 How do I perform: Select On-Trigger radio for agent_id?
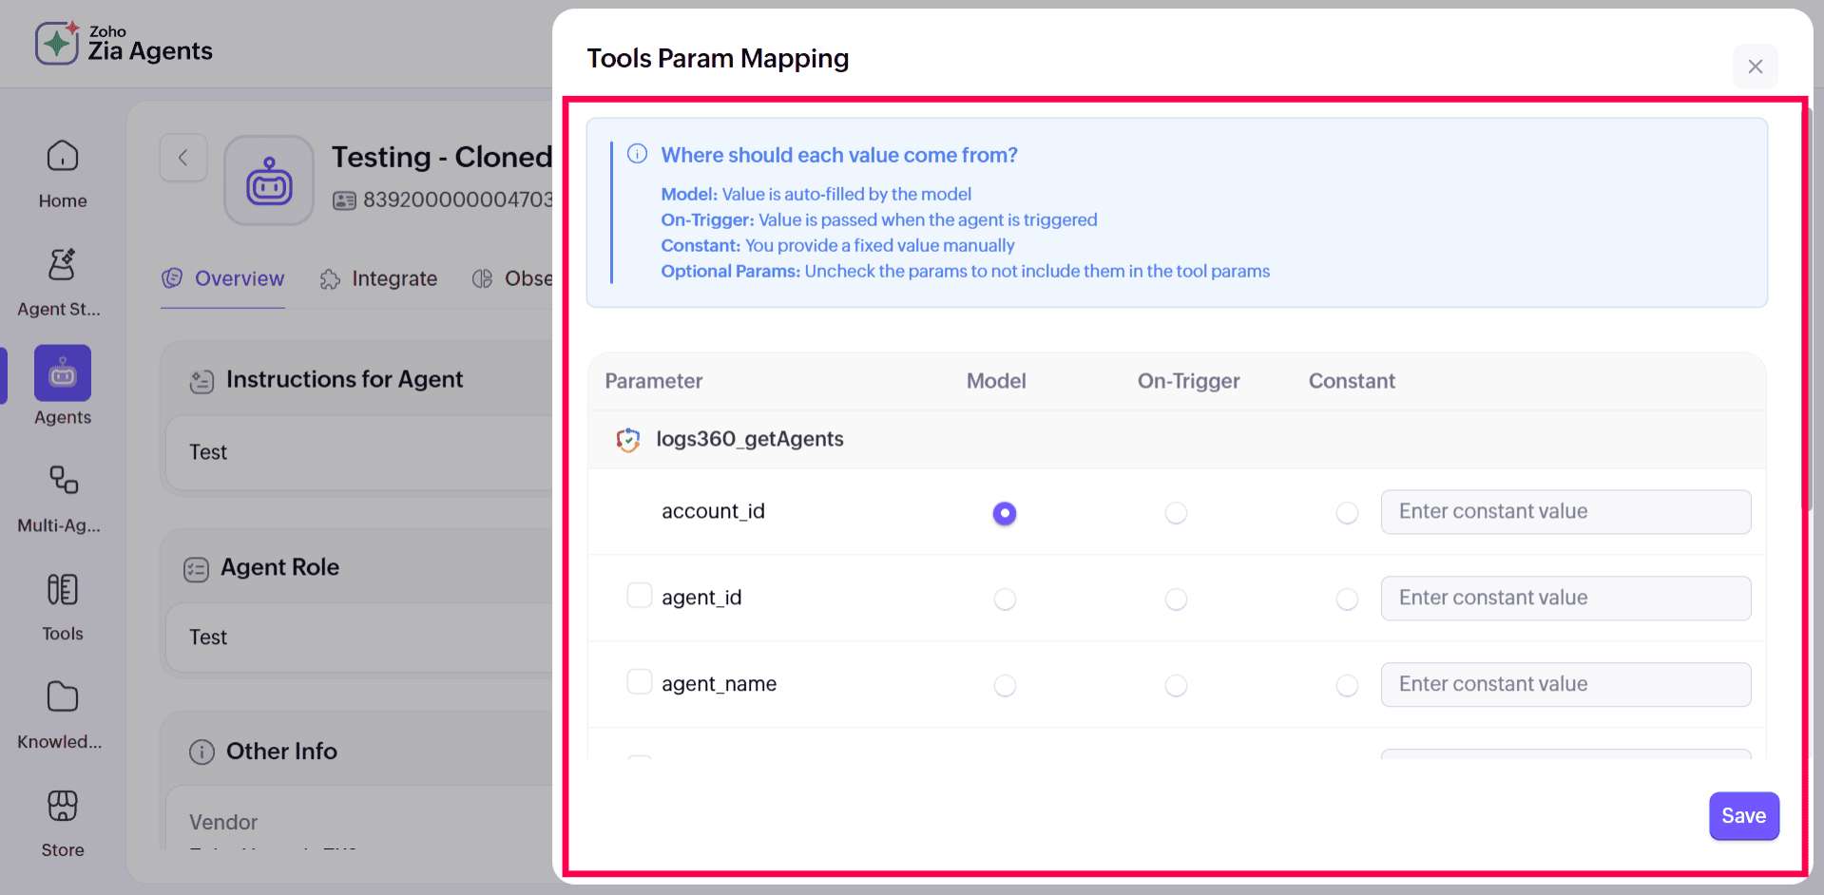[1176, 600]
